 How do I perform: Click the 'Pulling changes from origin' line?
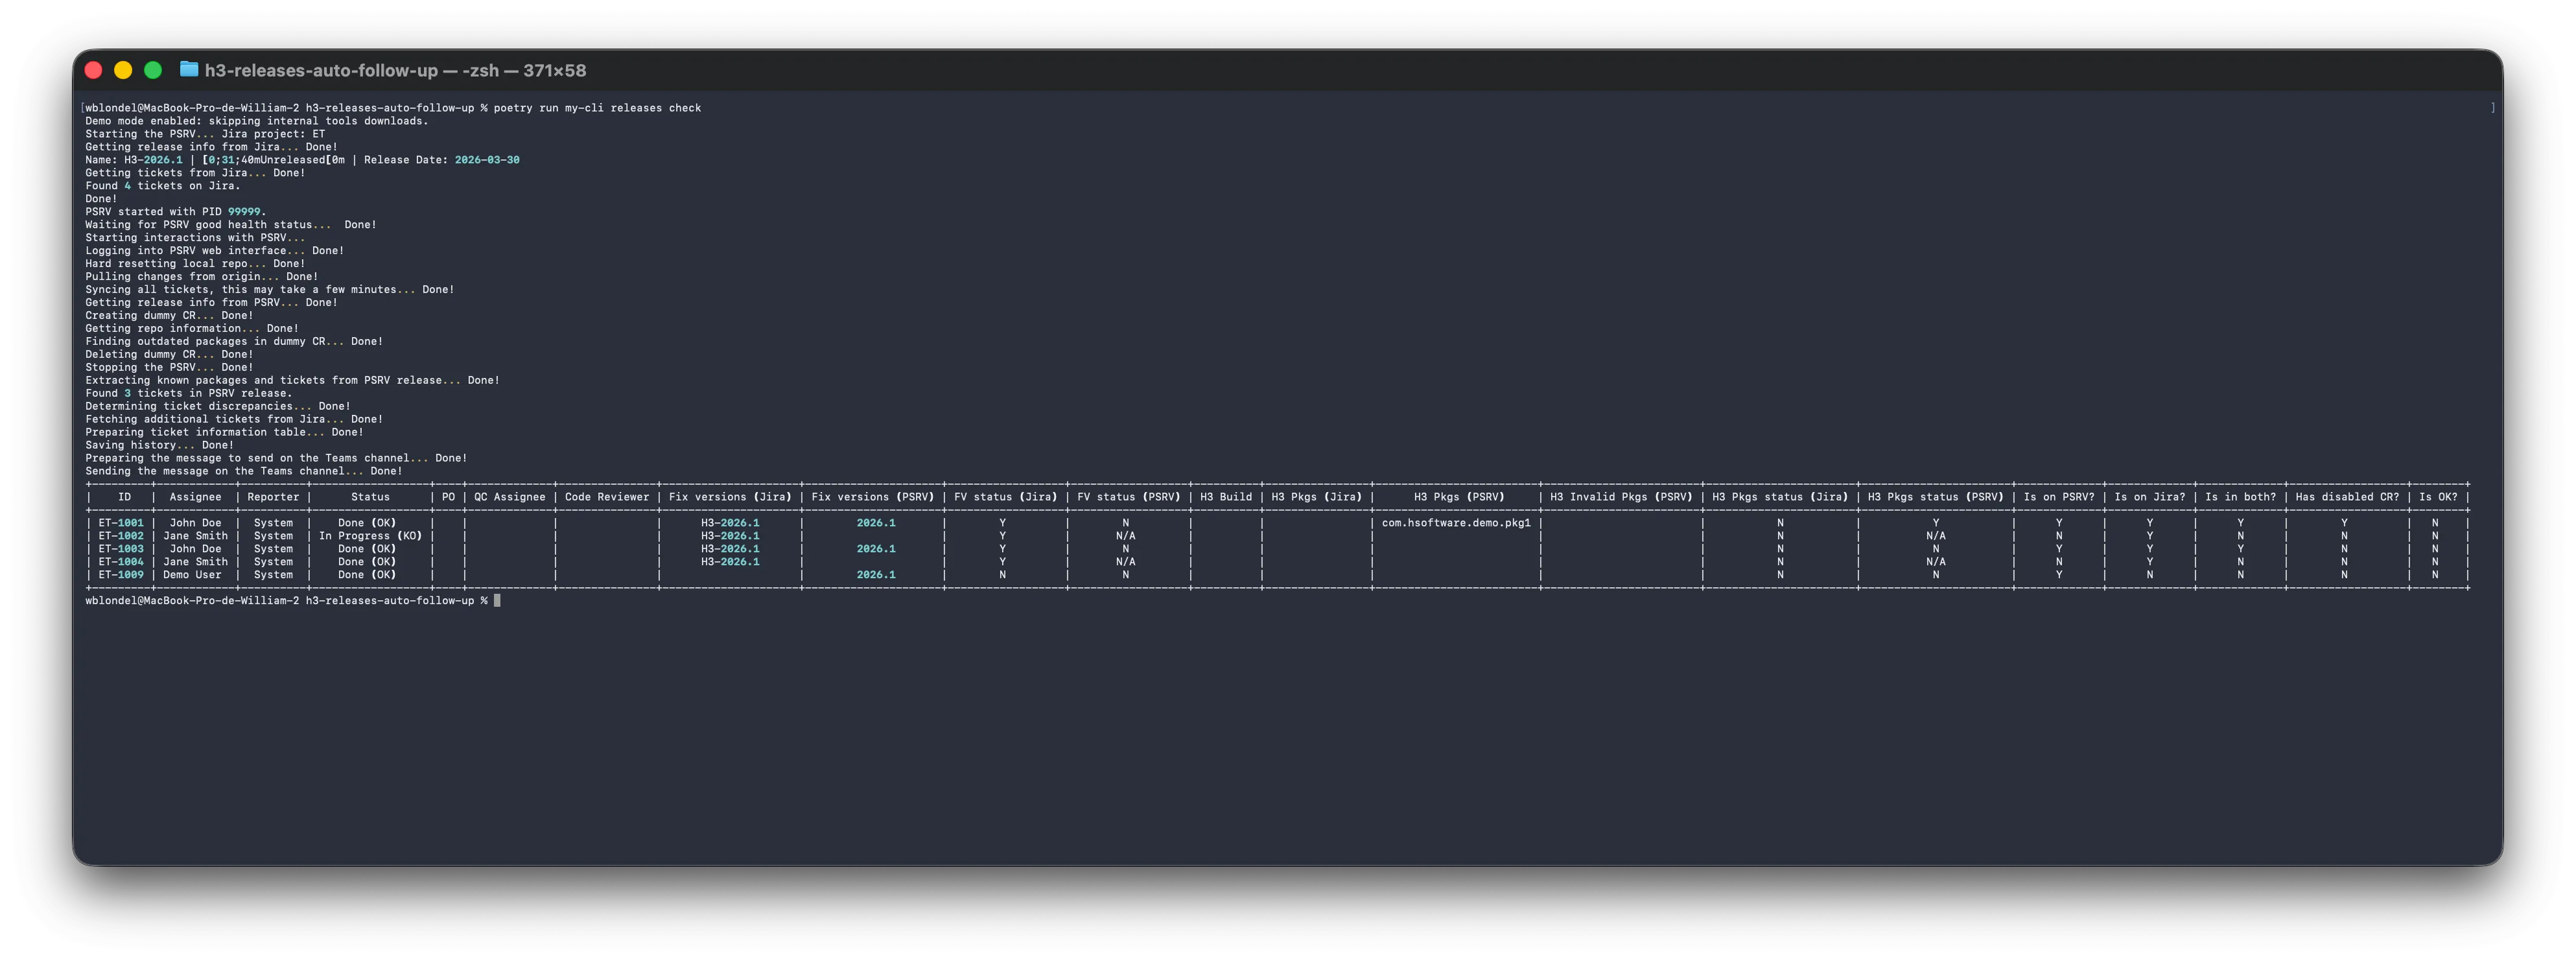[x=201, y=277]
